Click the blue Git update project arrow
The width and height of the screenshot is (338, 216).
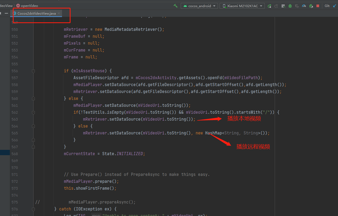[335, 6]
